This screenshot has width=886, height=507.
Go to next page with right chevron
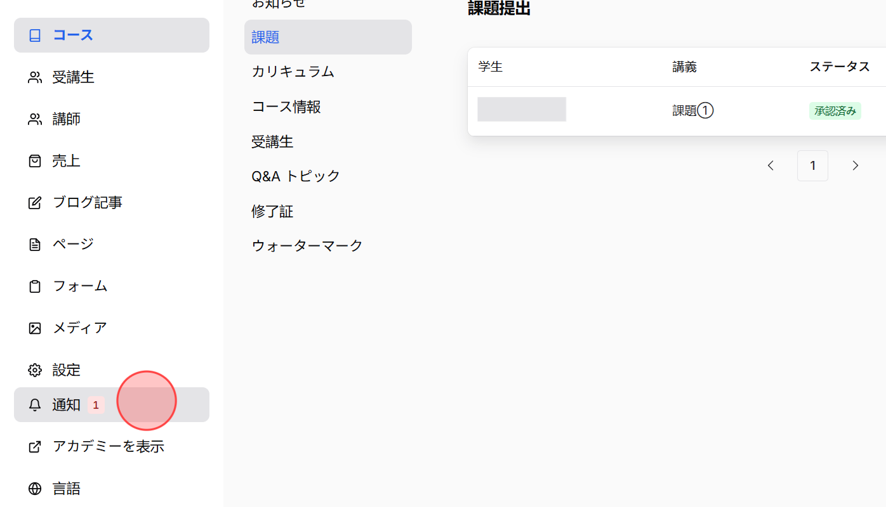[x=855, y=165]
